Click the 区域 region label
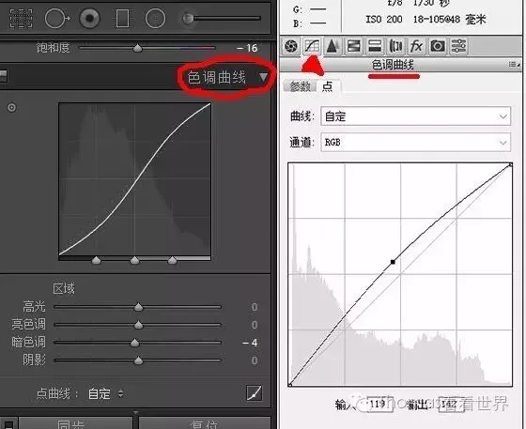The width and height of the screenshot is (526, 429). click(x=64, y=288)
